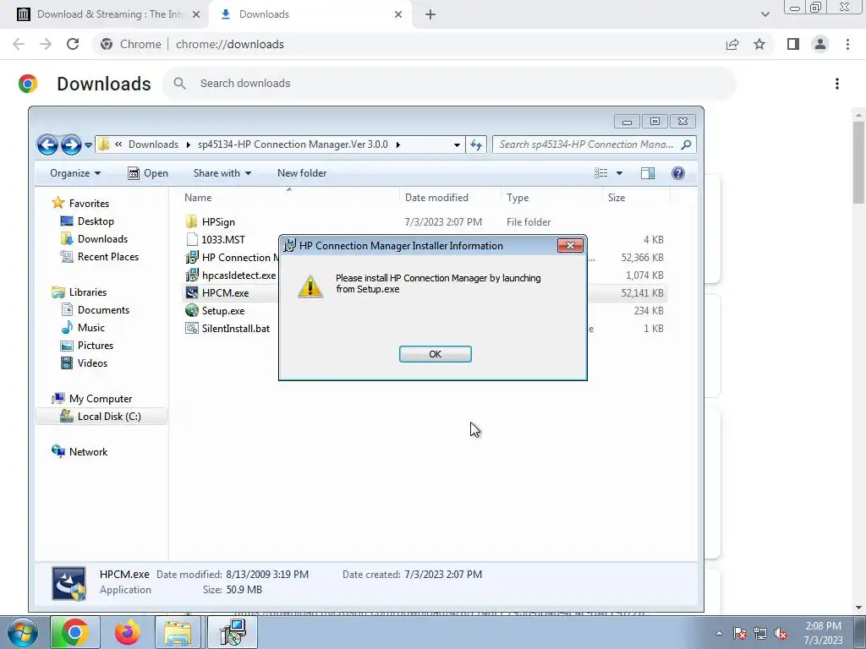Toggle the preview pane icon
The width and height of the screenshot is (866, 649).
coord(647,173)
